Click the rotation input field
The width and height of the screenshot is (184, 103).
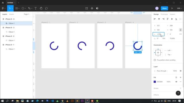point(158,34)
